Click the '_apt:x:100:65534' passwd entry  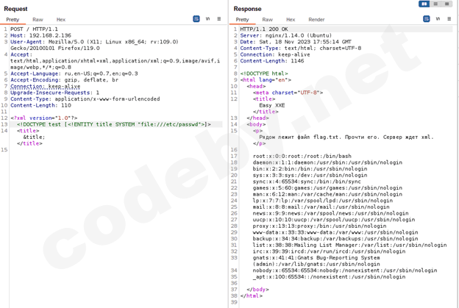tap(329, 277)
